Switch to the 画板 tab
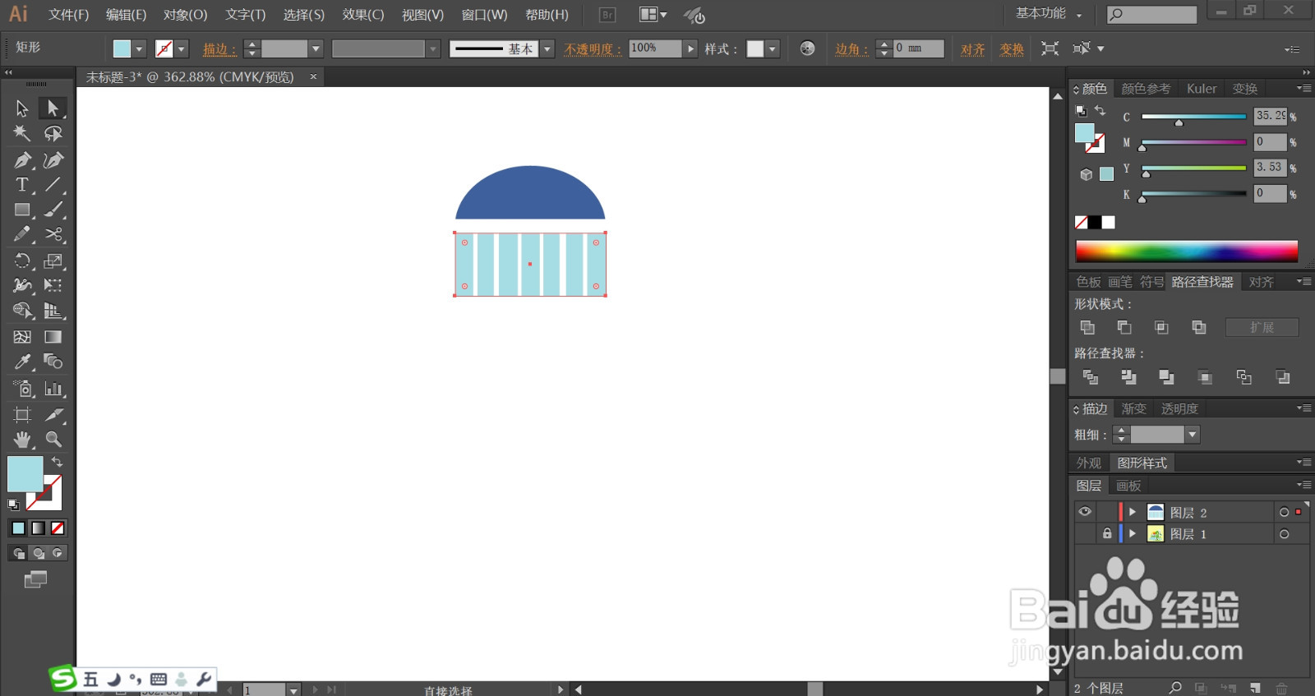Screen dimensions: 1315x696 1128,486
